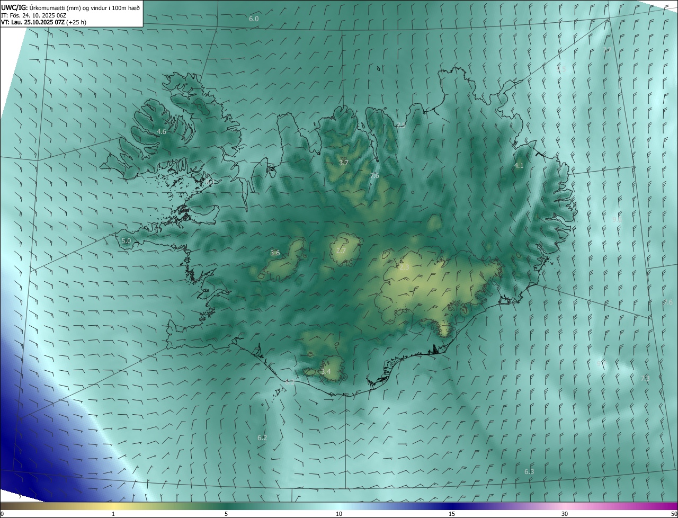Click the 7.5 value on the north coast

pyautogui.click(x=401, y=125)
